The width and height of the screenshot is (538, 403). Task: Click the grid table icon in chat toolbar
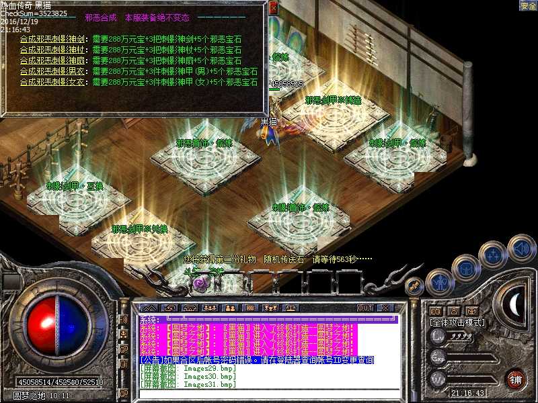[x=250, y=308]
